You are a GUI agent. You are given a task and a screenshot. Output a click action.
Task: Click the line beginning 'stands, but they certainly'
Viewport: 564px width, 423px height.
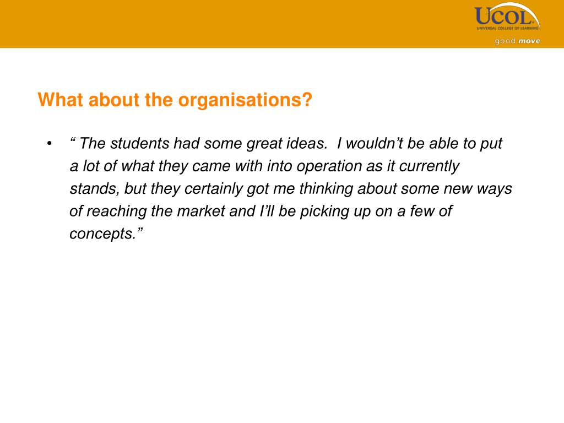pyautogui.click(x=291, y=189)
